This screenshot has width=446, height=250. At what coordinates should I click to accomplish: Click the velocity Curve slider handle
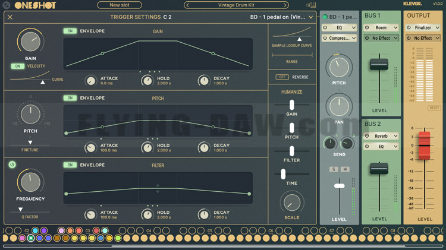[42, 83]
